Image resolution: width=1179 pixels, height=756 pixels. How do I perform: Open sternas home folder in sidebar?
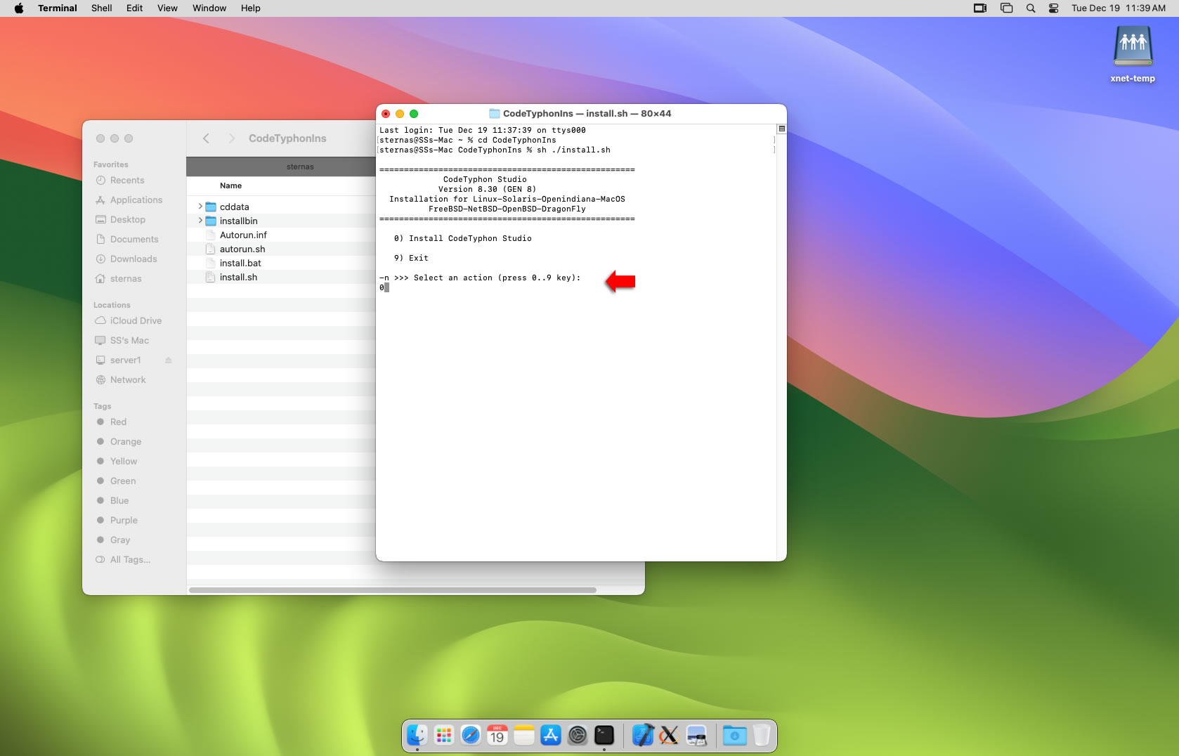pos(125,279)
